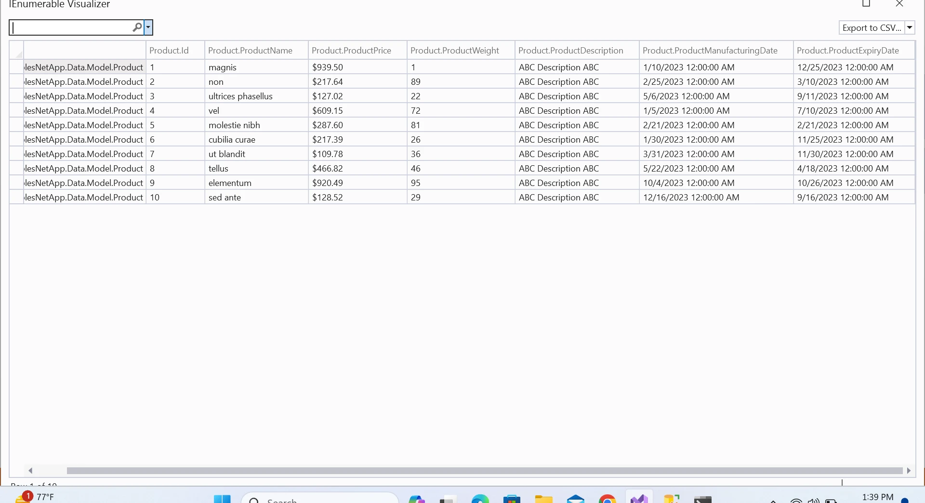Select expiry date 3/10/2023 12:00:00 AM
The height and width of the screenshot is (503, 925).
pyautogui.click(x=854, y=81)
